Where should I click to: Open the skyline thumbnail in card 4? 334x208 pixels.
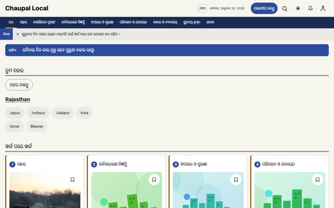[290, 190]
